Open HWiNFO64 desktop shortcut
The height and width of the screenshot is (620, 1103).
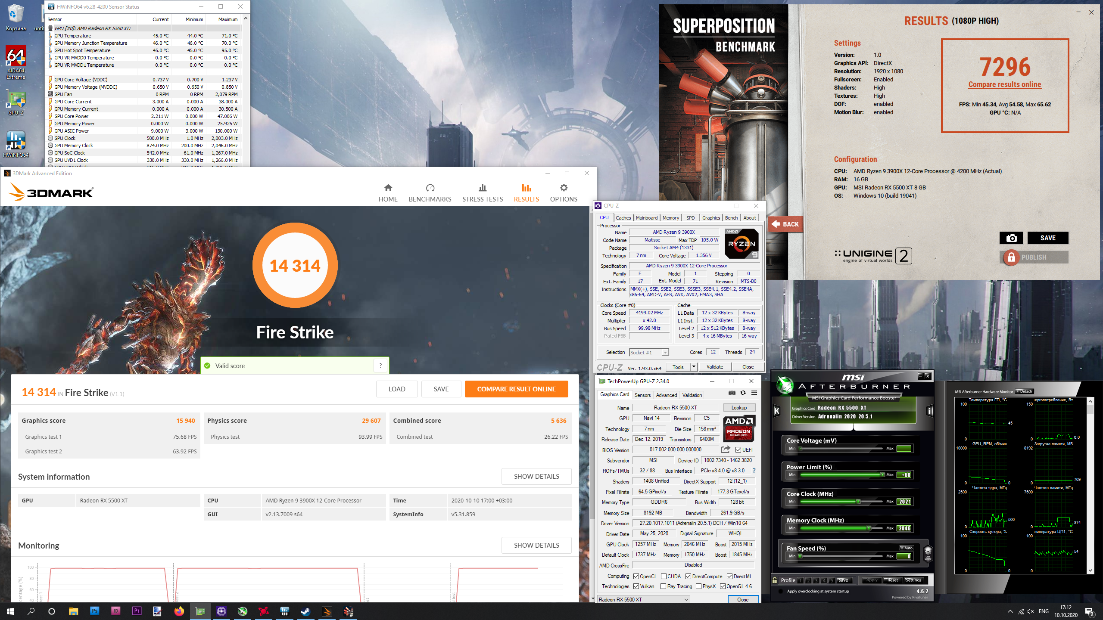click(x=16, y=145)
